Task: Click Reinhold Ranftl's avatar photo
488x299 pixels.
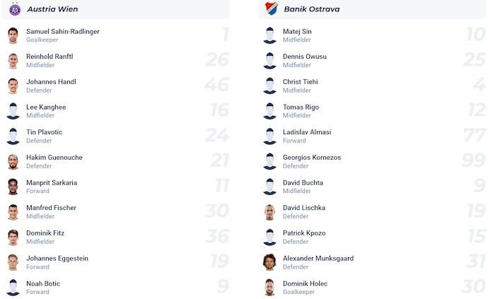Action: 13,61
